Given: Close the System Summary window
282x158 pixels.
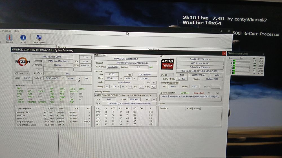Looking at the screenshot, I should point(224,53).
